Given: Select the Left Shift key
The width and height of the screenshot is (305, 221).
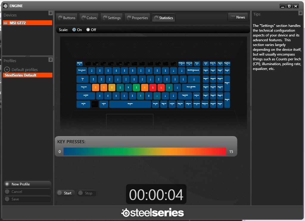Looking at the screenshot, I should (x=86, y=96).
